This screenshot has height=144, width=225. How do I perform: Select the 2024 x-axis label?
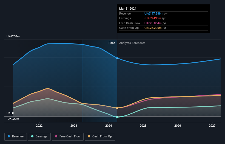point(109,126)
